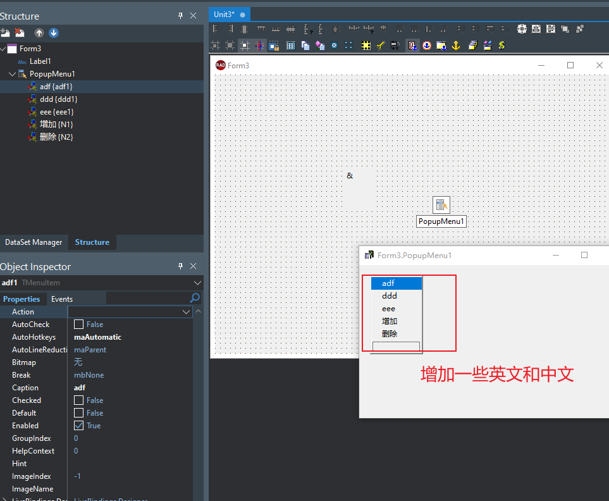Select 删除 {N2} in Structure tree
This screenshot has width=609, height=501.
(x=56, y=137)
